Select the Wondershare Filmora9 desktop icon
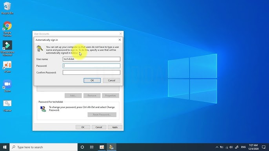The width and height of the screenshot is (269, 151). (7, 48)
